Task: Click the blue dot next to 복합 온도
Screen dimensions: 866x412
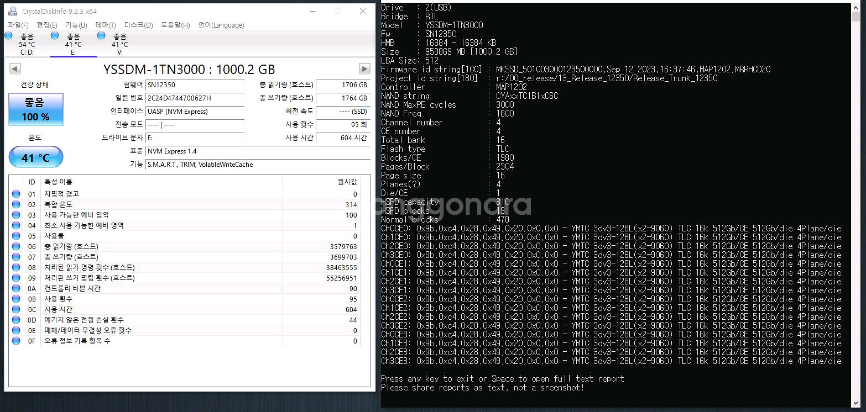Action: pos(17,204)
